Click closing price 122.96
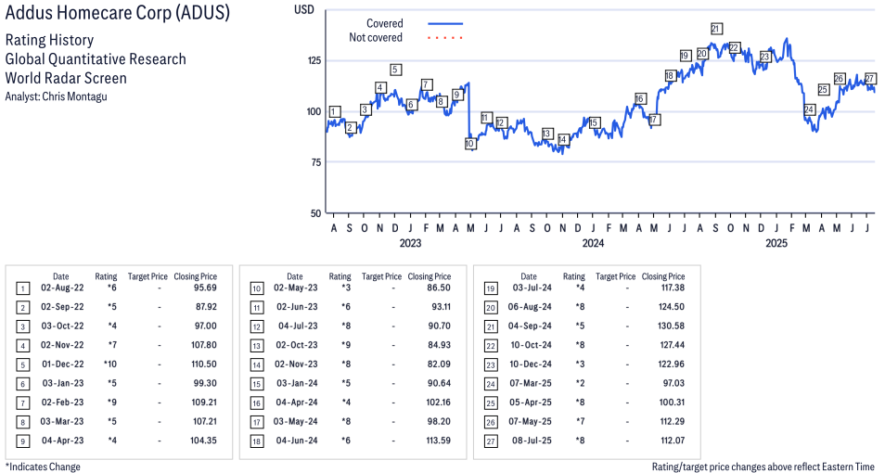 pos(672,364)
